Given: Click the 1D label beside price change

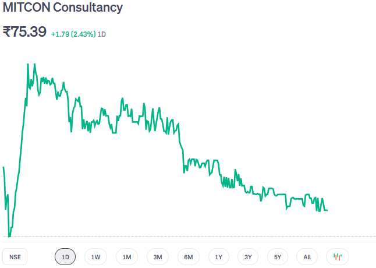Looking at the screenshot, I should (101, 34).
